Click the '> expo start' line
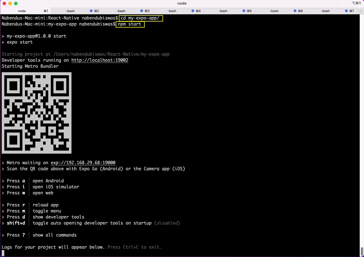This screenshot has width=364, height=257. 17,42
